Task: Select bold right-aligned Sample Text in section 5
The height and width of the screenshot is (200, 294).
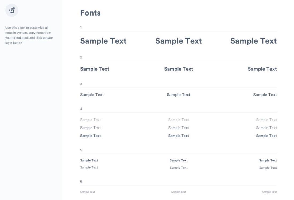Action: (268, 160)
